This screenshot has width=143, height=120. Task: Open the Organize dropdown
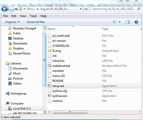point(12,22)
